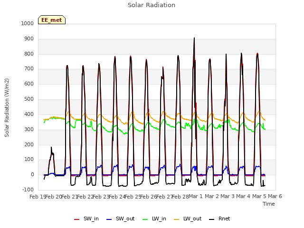This screenshot has width=304, height=228.
Task: Click the 500 y-axis tick label
Action: pos(29,99)
